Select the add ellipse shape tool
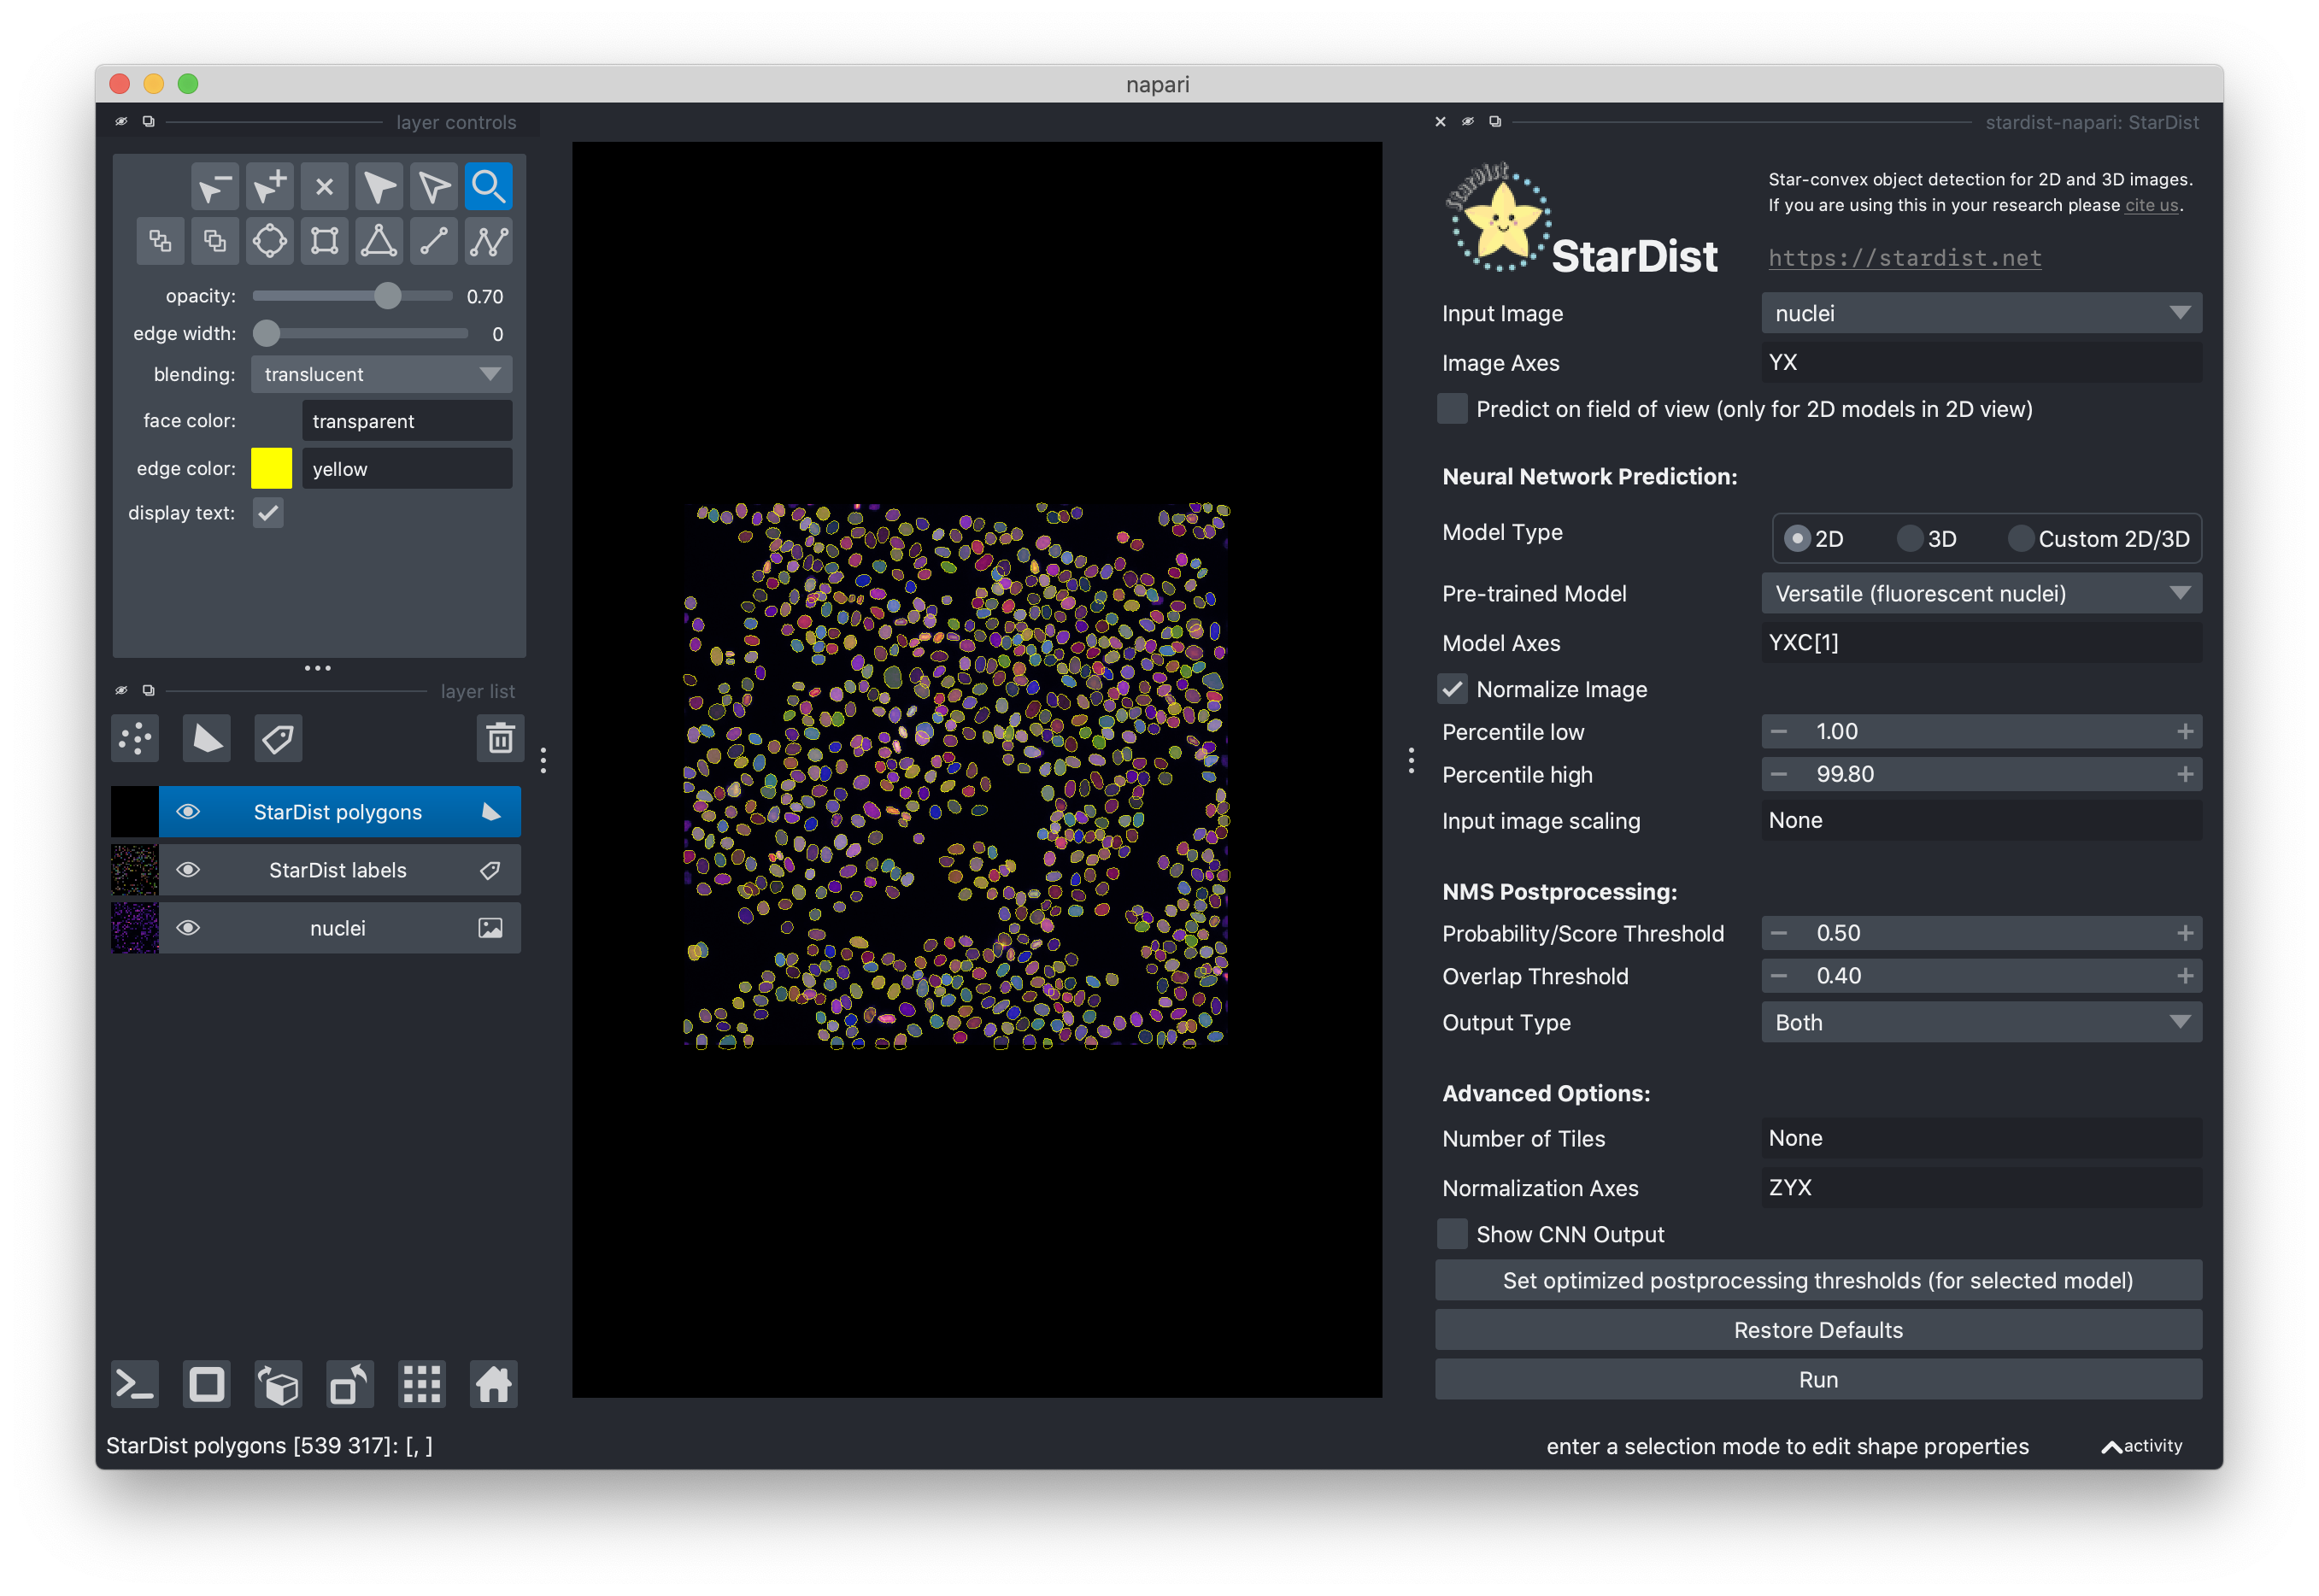 pos(269,241)
